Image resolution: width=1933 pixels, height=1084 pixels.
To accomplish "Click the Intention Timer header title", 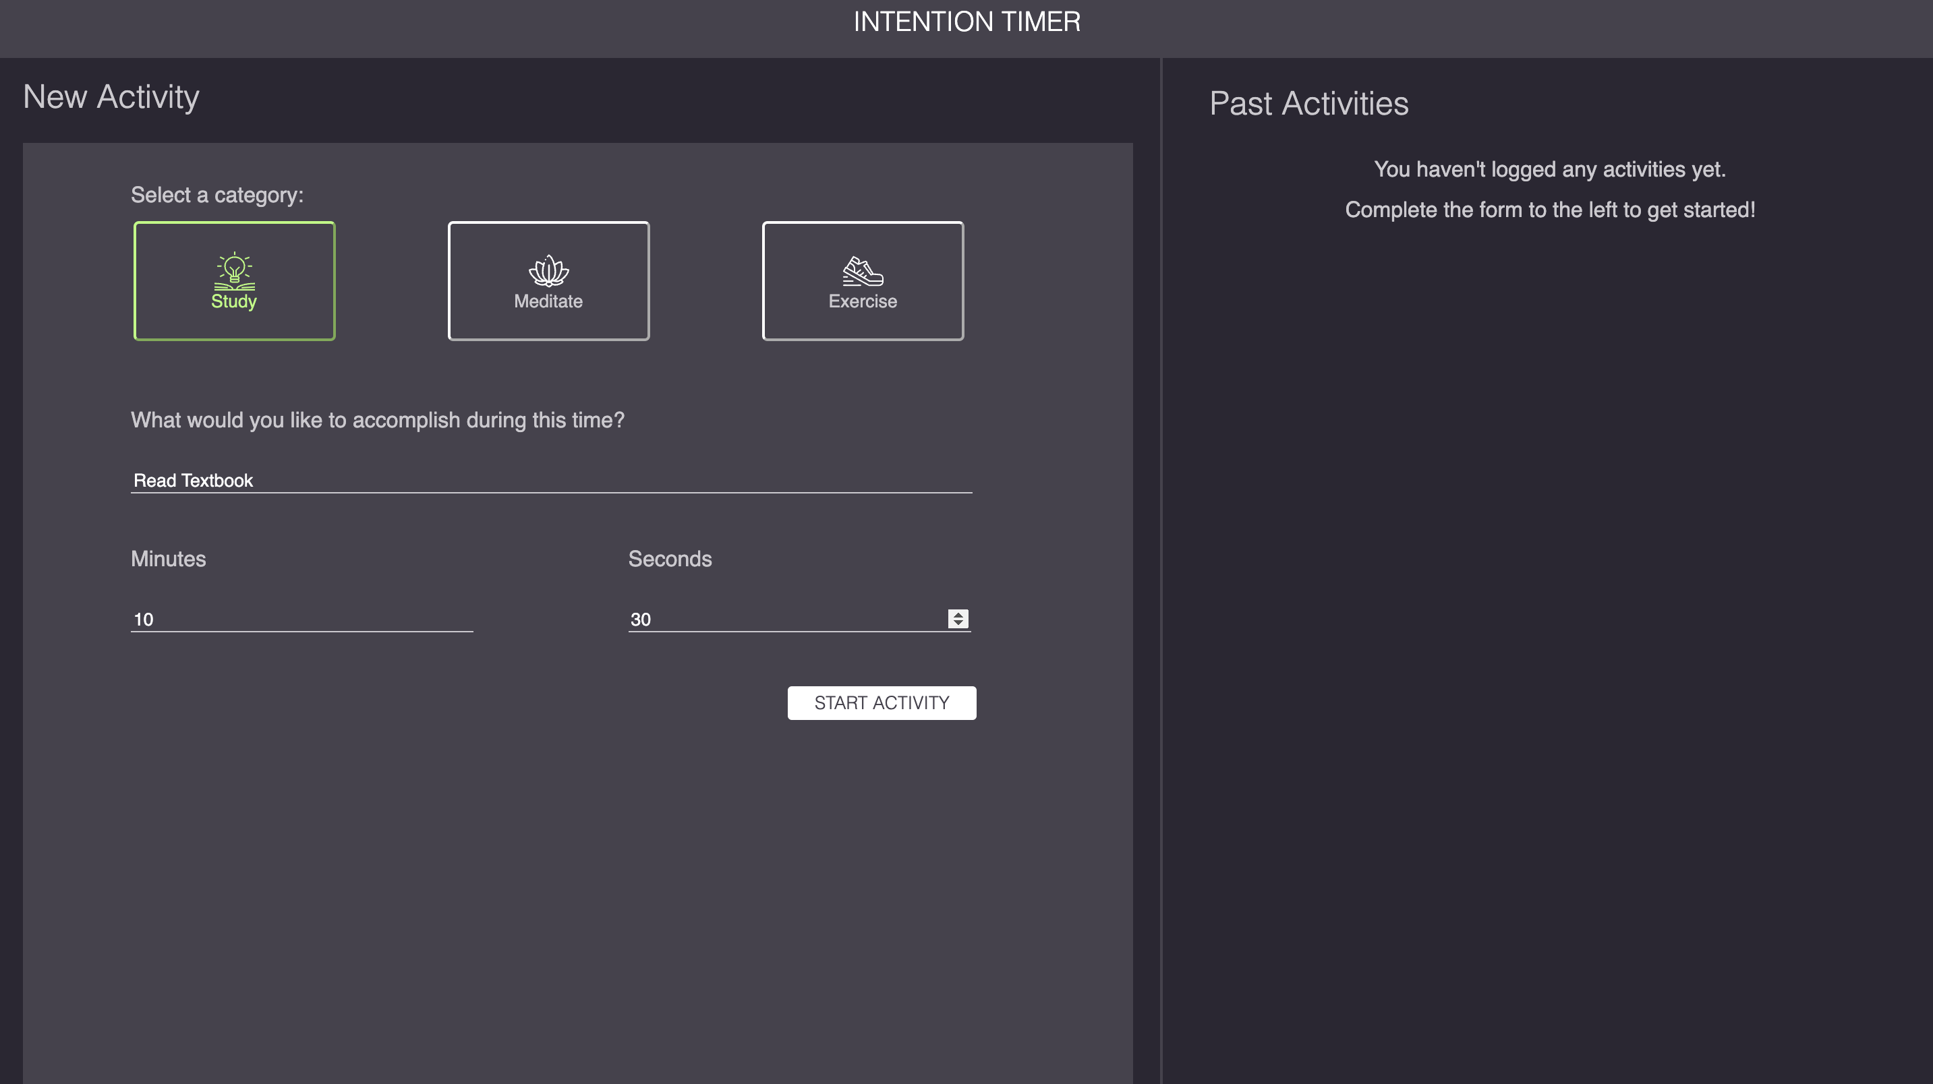I will tap(967, 21).
